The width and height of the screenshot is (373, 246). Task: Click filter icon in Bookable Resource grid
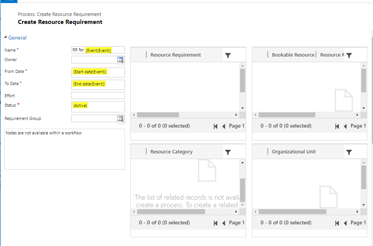pyautogui.click(x=349, y=55)
